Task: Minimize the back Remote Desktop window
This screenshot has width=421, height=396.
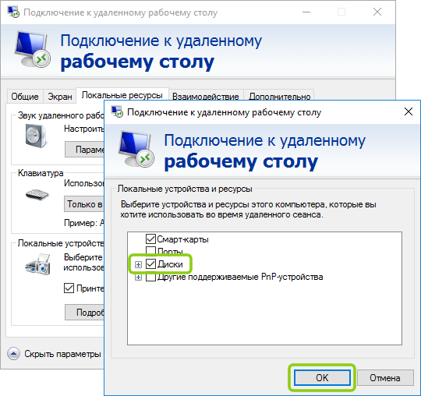Action: coord(306,12)
